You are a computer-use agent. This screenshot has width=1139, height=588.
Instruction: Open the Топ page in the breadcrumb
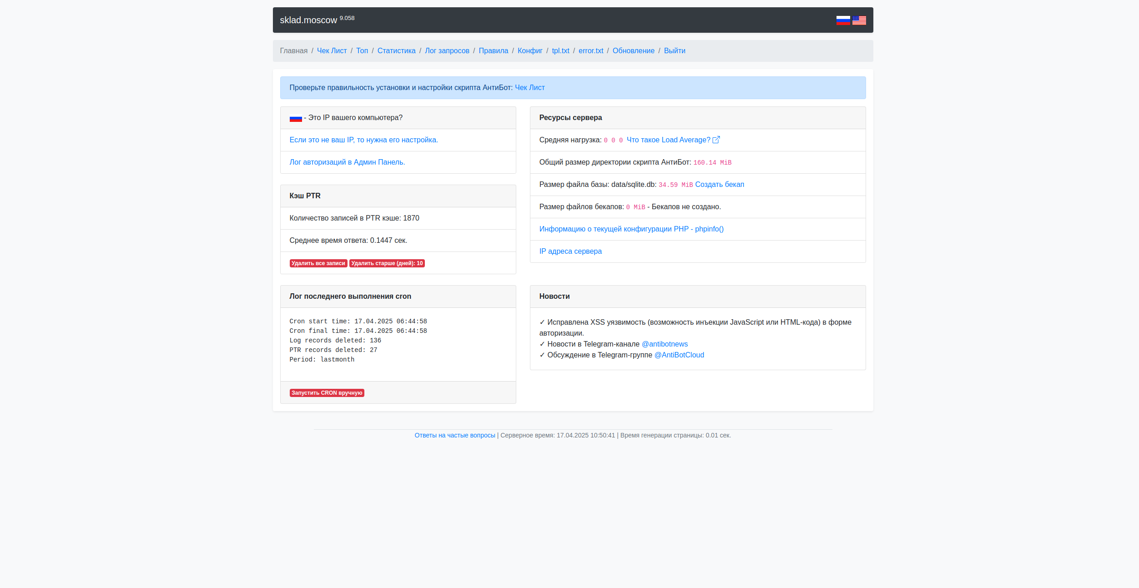(362, 51)
